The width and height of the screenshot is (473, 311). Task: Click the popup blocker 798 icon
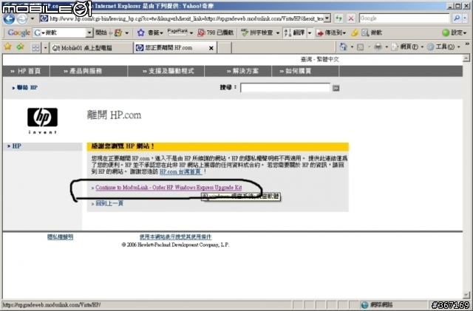201,33
